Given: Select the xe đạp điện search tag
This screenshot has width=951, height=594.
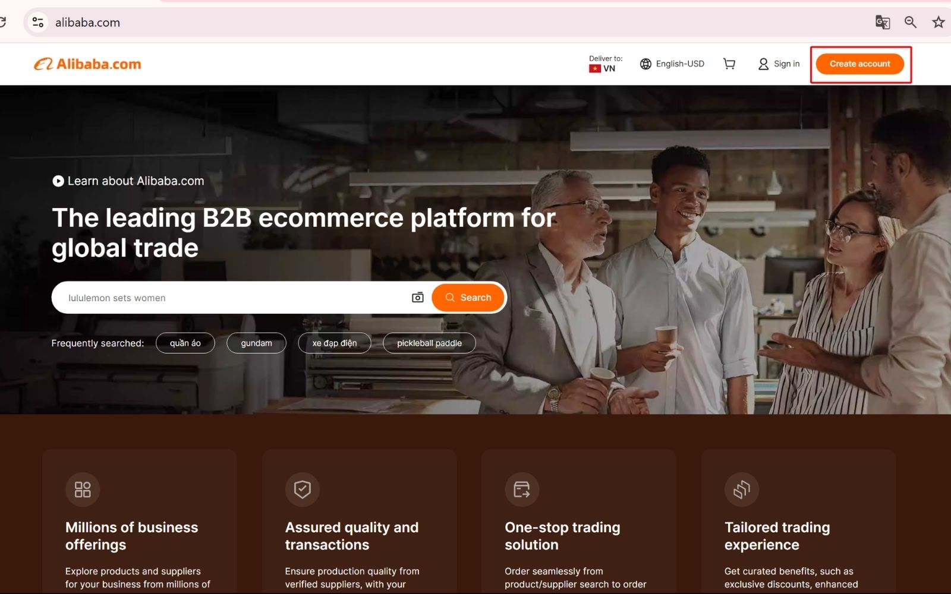Looking at the screenshot, I should pyautogui.click(x=335, y=343).
